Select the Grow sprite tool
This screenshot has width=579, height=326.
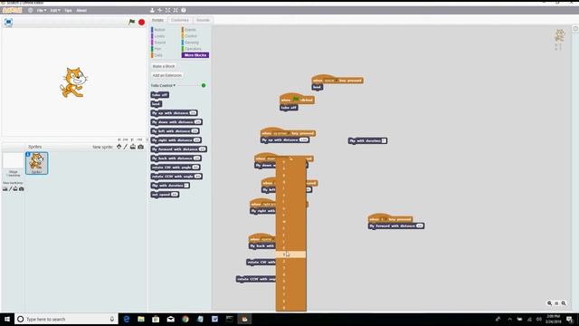[167, 10]
